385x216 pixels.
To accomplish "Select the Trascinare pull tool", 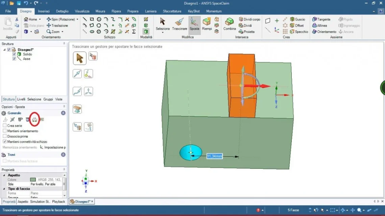I will tap(179, 24).
